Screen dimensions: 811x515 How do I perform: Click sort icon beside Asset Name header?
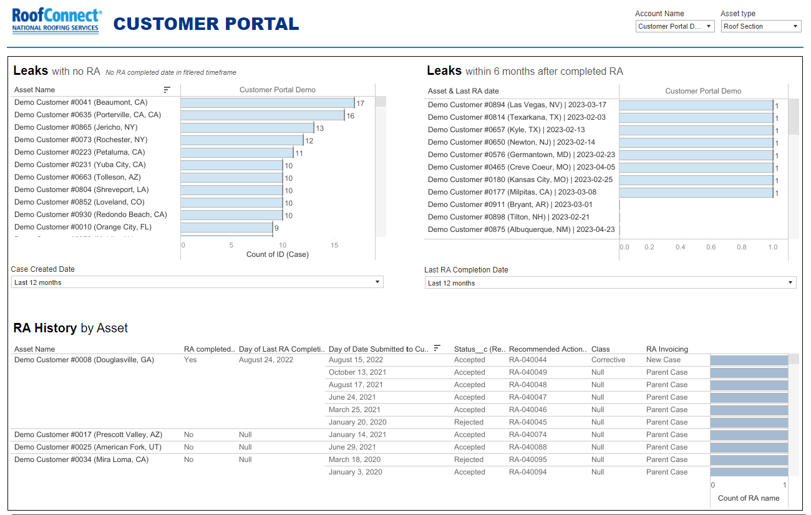[x=167, y=90]
